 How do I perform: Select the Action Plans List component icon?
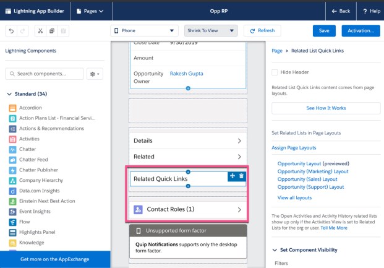click(12, 118)
